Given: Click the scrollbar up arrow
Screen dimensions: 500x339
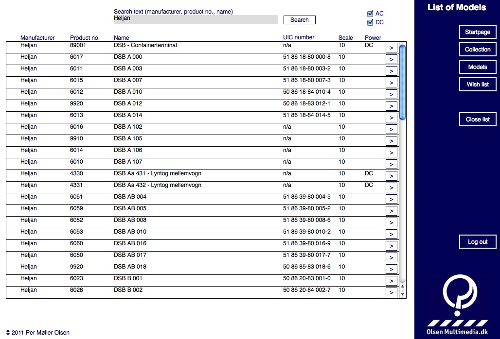Looking at the screenshot, I should [402, 287].
